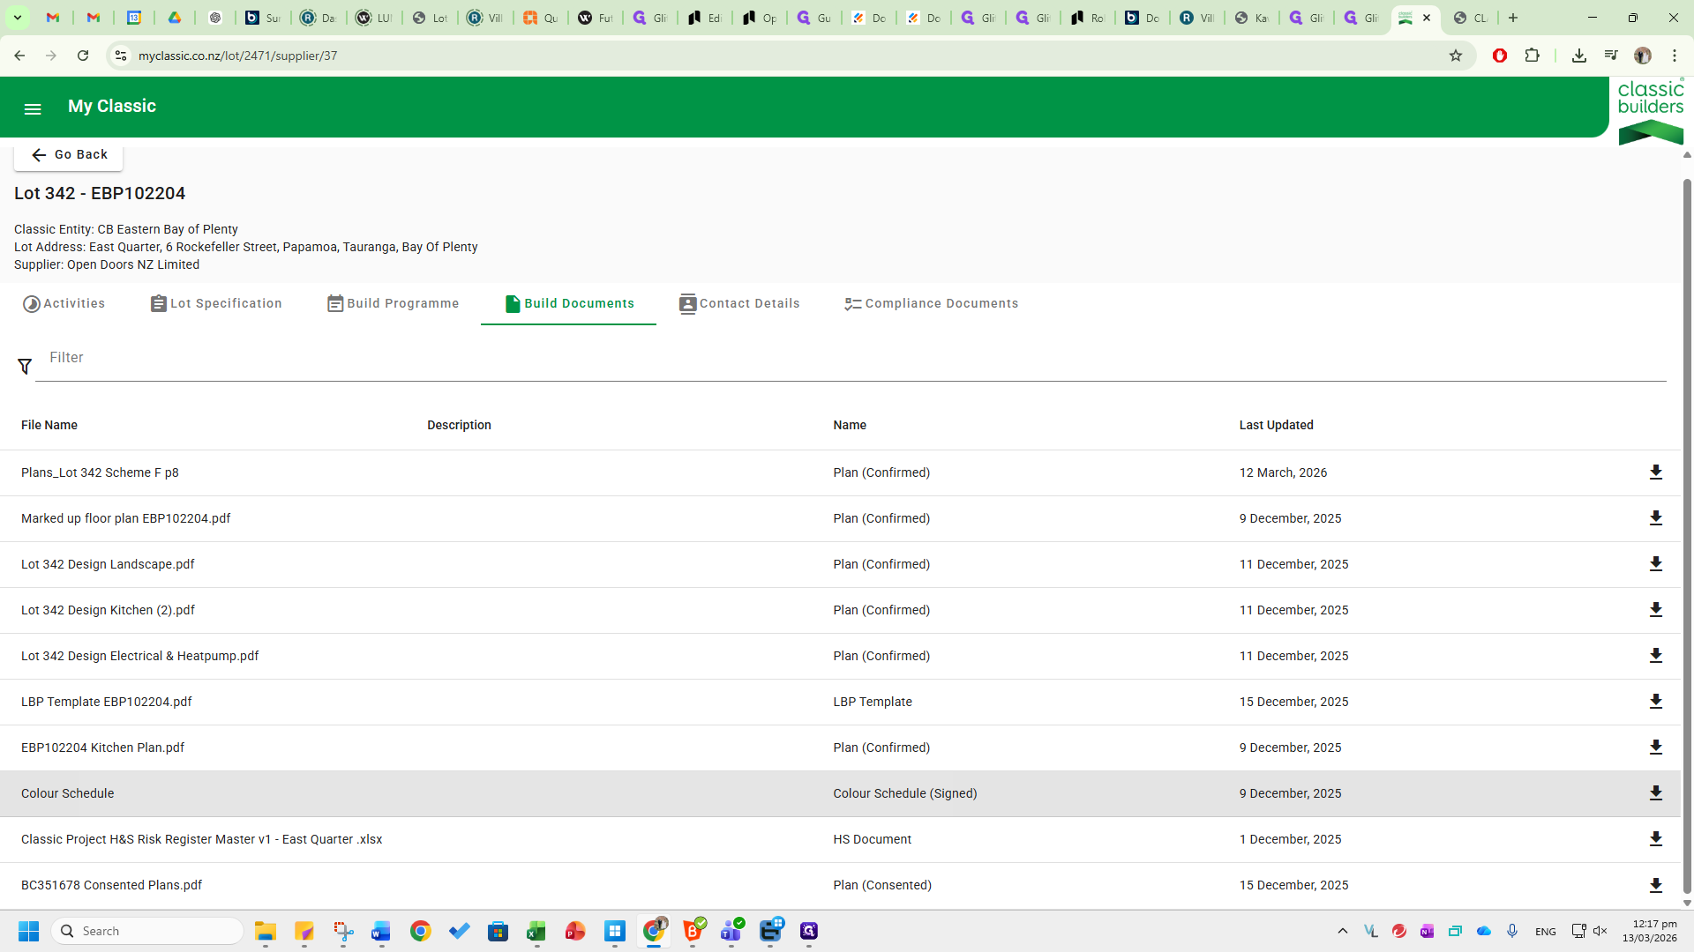Open the Chrome three-dot menu

coord(1674,56)
